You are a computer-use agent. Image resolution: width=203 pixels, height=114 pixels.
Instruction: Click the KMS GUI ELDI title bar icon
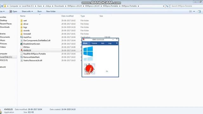coord(84,40)
